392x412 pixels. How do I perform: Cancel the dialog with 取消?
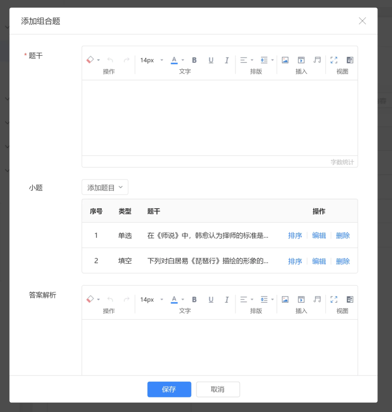pos(217,389)
